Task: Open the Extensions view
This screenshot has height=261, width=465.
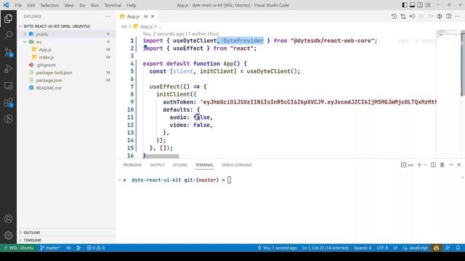Action: 8,103
